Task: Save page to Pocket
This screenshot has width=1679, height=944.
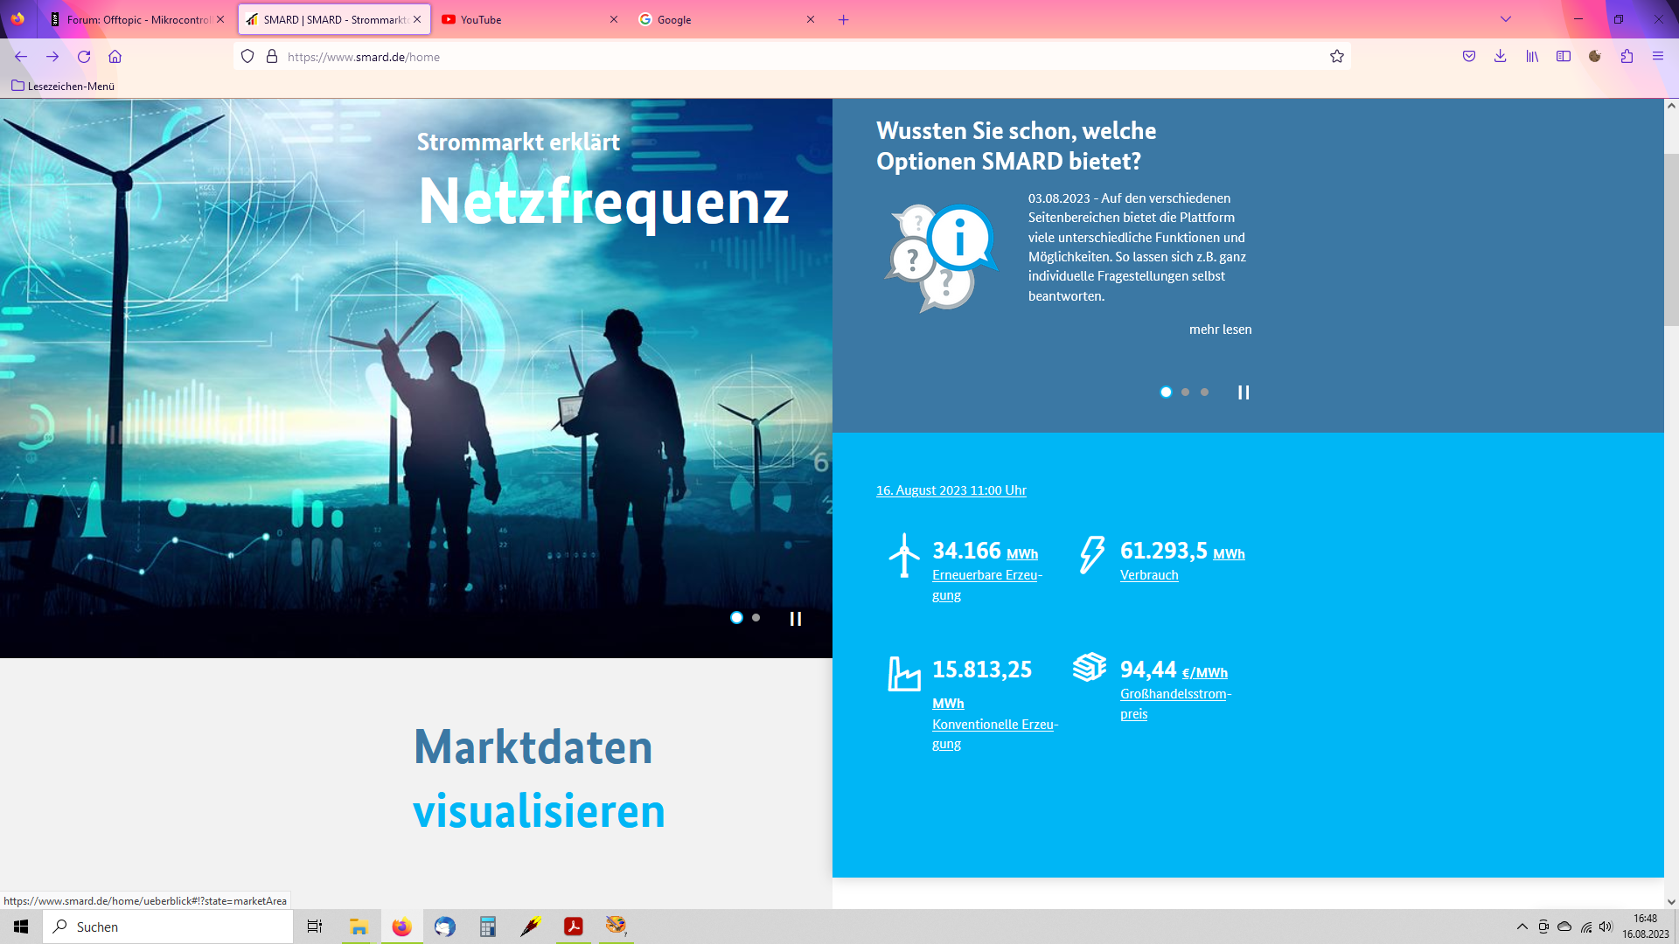Action: (1469, 57)
